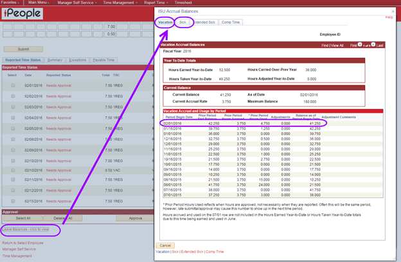Screen dimensions: 401x262
Task: Open Time Management link at page bottom
Action: point(17,256)
